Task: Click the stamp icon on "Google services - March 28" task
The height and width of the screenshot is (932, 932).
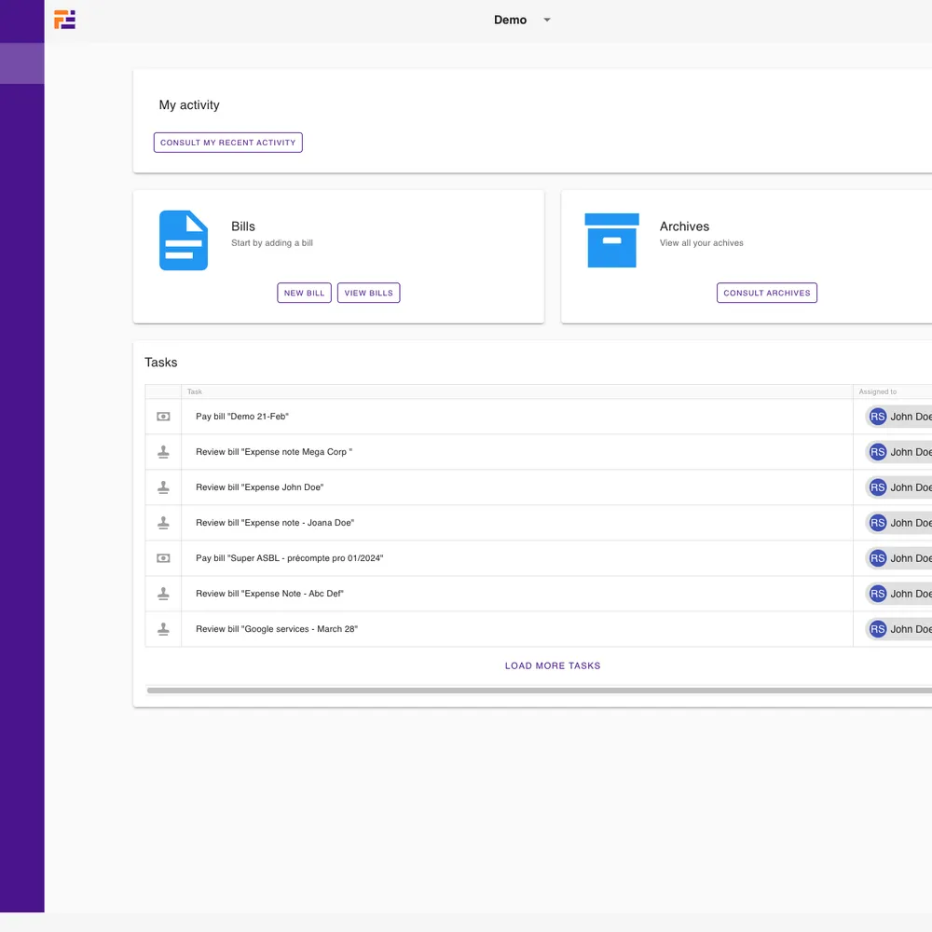Action: click(163, 629)
